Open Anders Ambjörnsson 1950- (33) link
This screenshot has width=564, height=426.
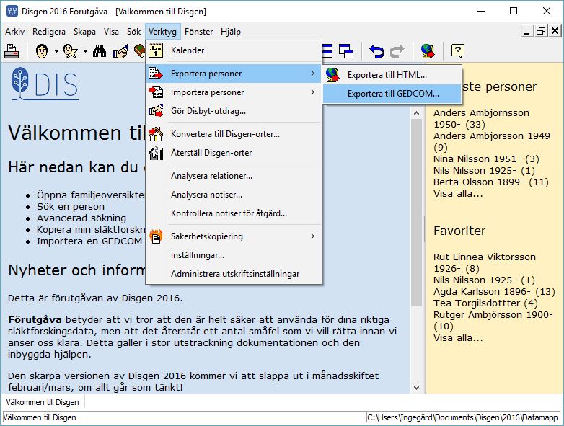pyautogui.click(x=481, y=118)
